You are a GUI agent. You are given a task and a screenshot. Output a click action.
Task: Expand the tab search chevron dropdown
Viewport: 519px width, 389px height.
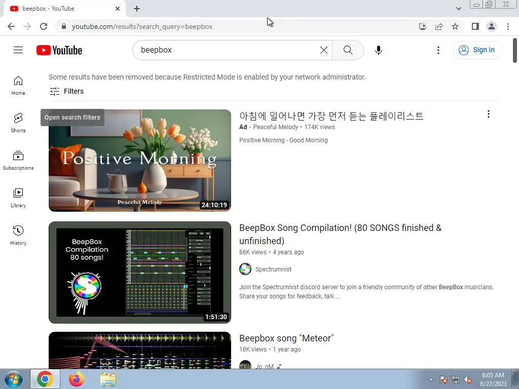click(458, 9)
